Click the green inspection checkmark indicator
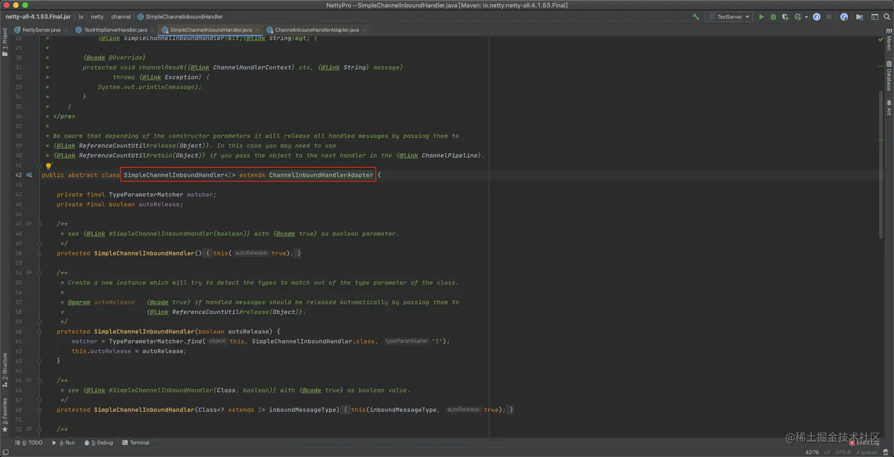 [880, 40]
